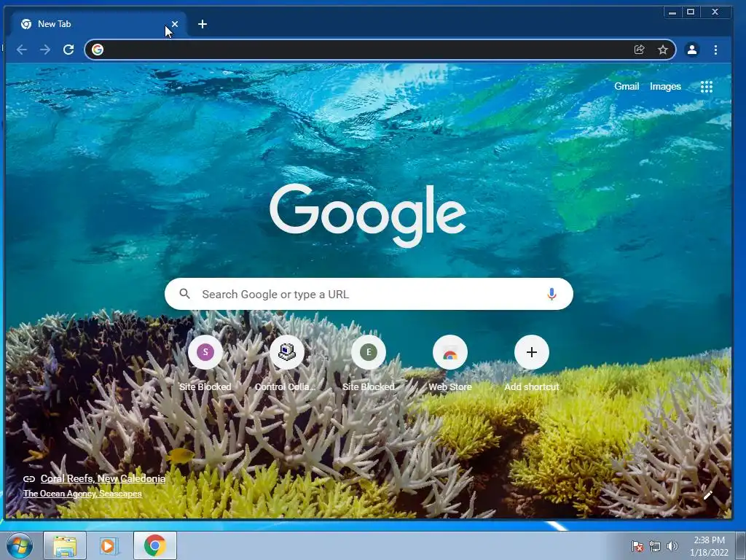Open the Chrome profile avatar menu

click(692, 50)
